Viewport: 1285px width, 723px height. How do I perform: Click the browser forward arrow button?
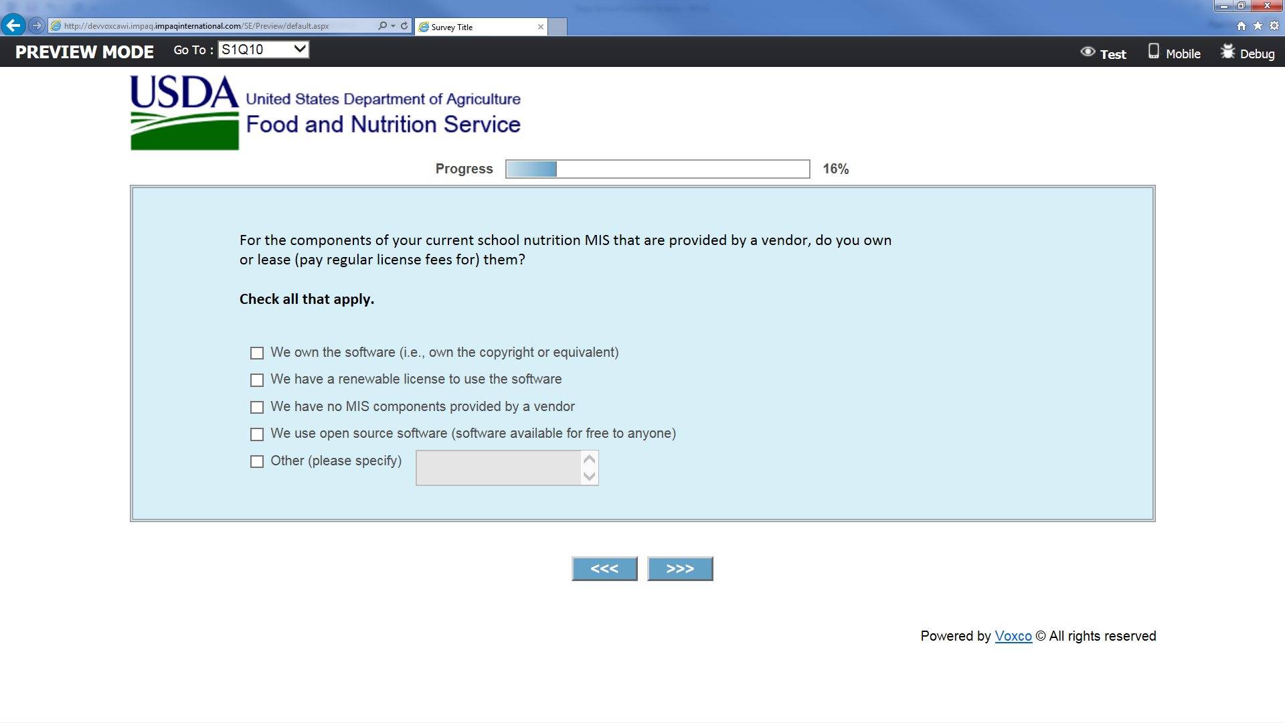pos(37,25)
